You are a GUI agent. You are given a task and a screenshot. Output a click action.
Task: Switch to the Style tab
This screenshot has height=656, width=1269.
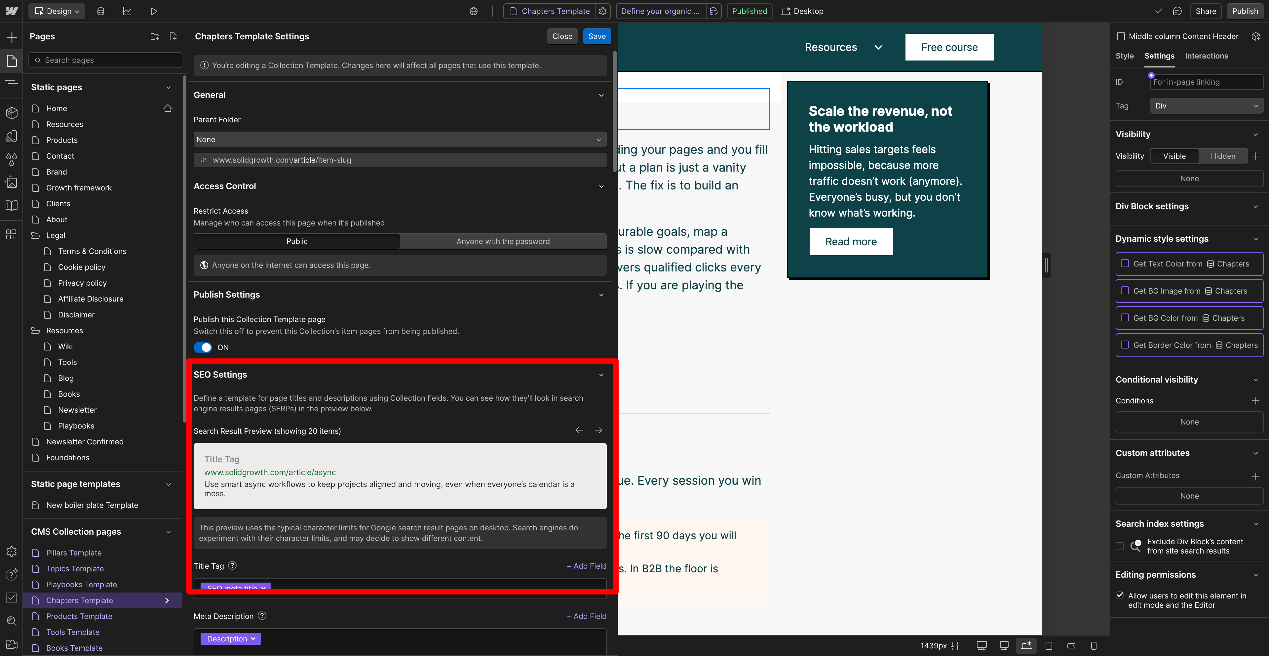(1124, 56)
